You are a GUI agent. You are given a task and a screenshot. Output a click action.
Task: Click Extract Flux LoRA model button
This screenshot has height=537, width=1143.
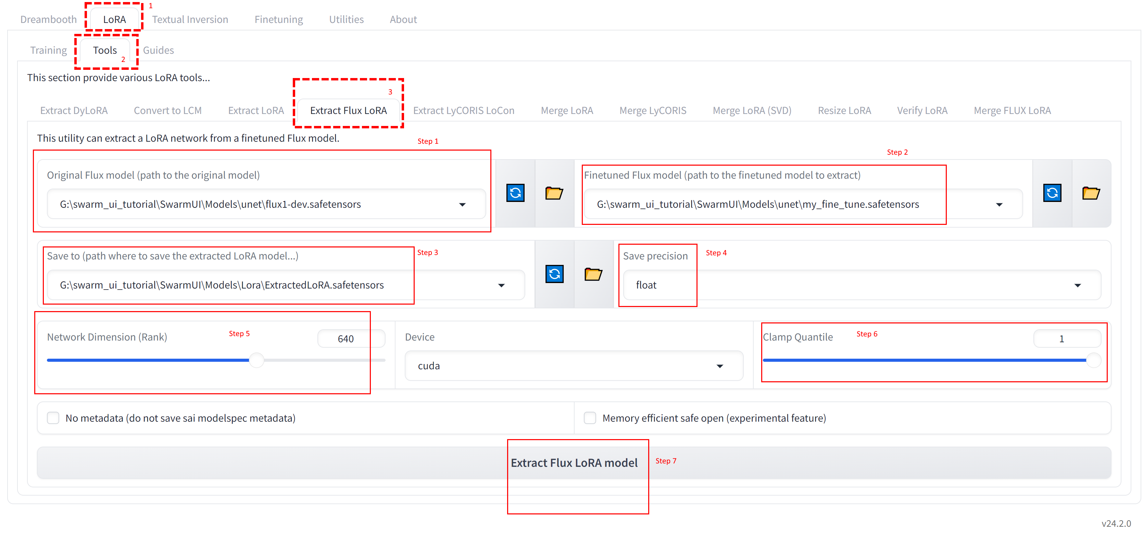click(574, 462)
